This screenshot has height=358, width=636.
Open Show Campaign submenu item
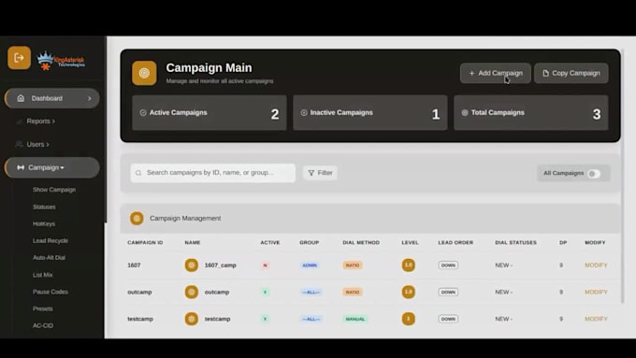click(x=54, y=190)
